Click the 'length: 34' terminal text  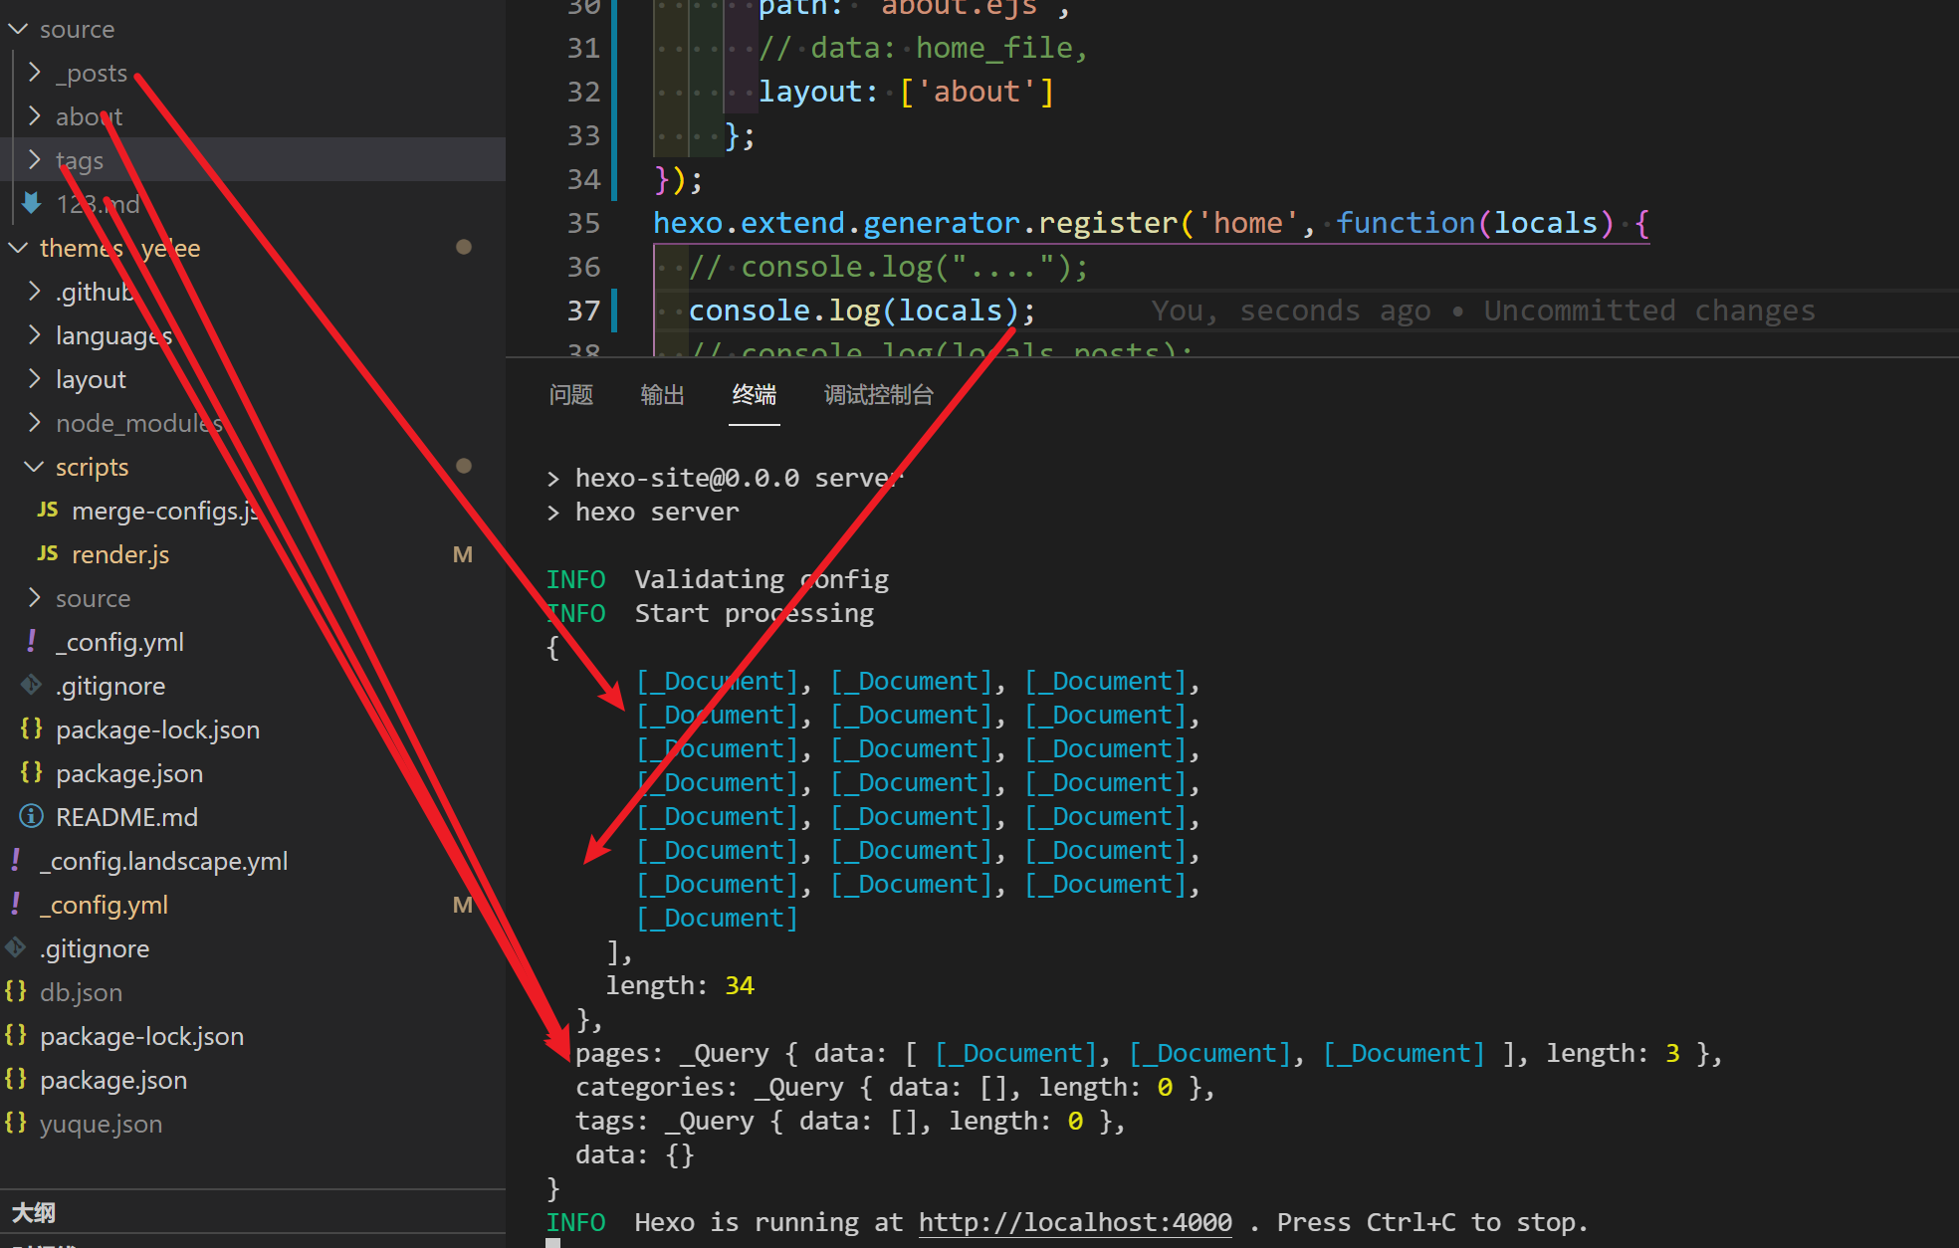point(681,985)
